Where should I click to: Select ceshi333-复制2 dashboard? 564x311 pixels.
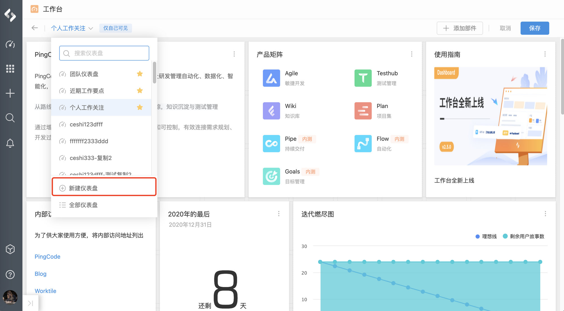coord(101,158)
